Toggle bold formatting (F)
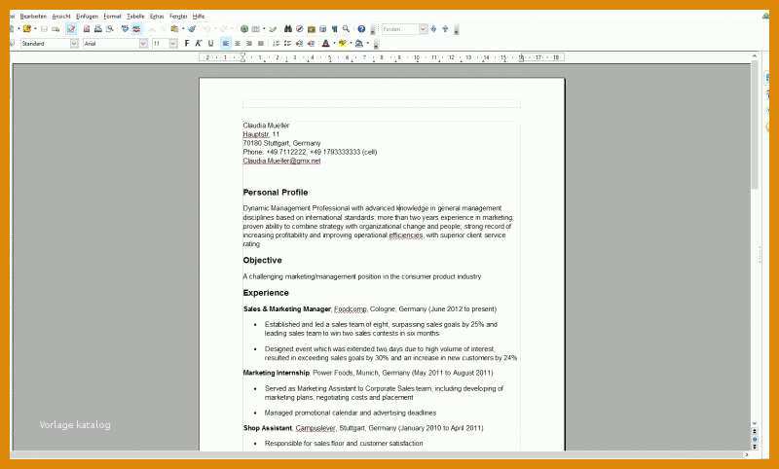 [187, 44]
